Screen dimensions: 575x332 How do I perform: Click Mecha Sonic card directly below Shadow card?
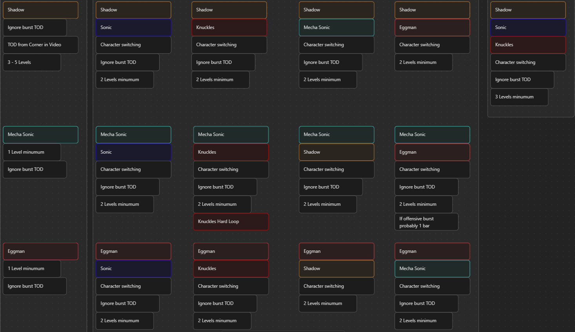tap(337, 27)
